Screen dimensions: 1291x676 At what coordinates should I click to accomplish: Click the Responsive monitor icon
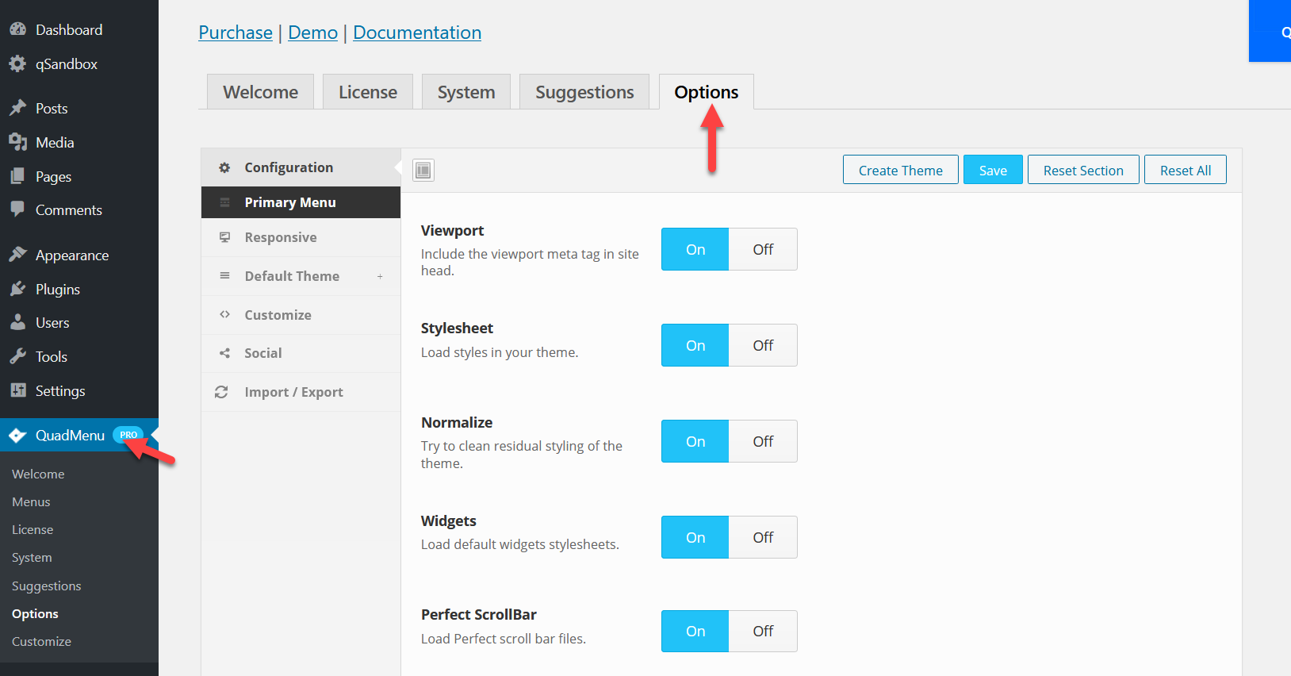[224, 237]
